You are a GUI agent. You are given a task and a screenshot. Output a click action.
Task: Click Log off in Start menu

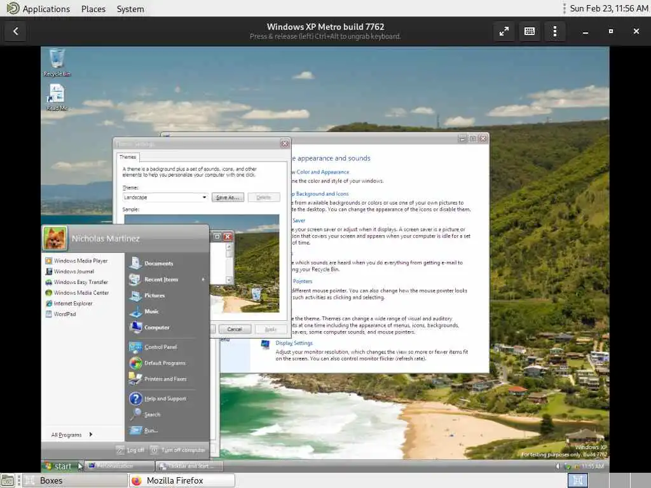(130, 450)
